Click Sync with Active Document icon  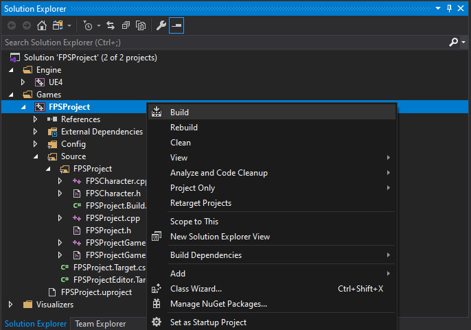[111, 25]
